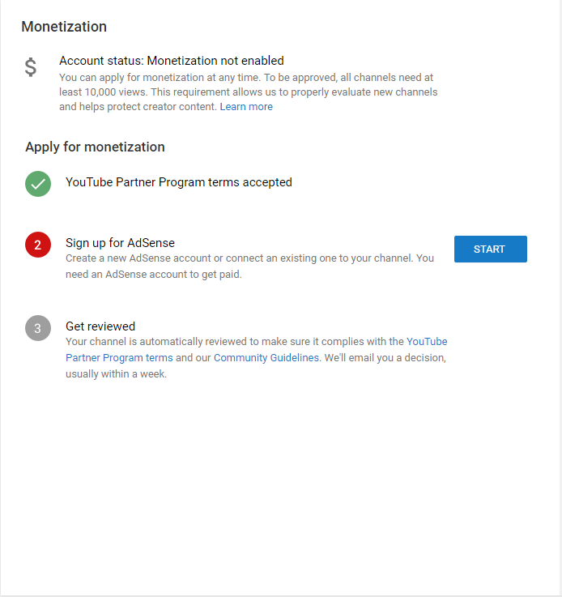Follow the Community Guidelines link
The image size is (562, 597).
click(266, 358)
